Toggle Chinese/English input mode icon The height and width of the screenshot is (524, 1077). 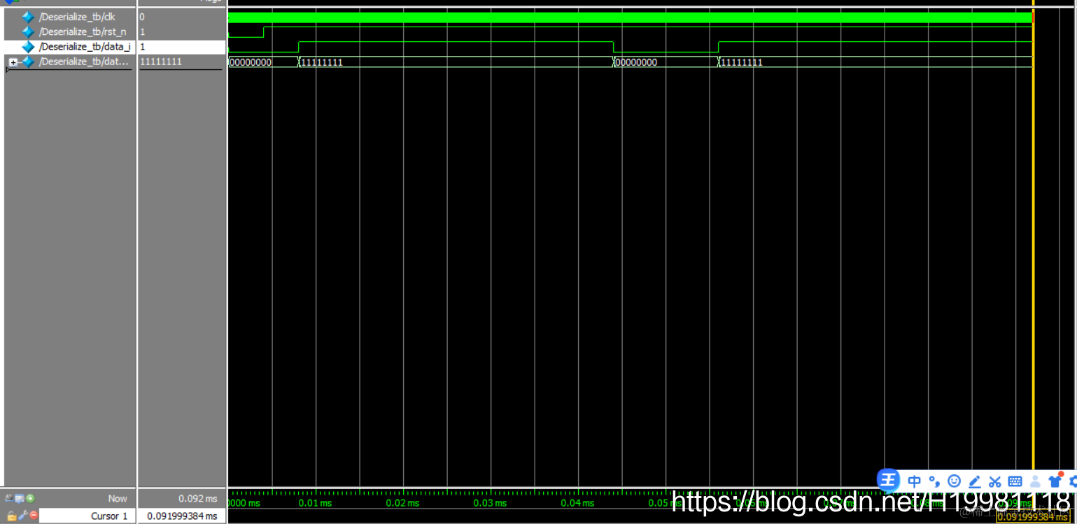914,481
